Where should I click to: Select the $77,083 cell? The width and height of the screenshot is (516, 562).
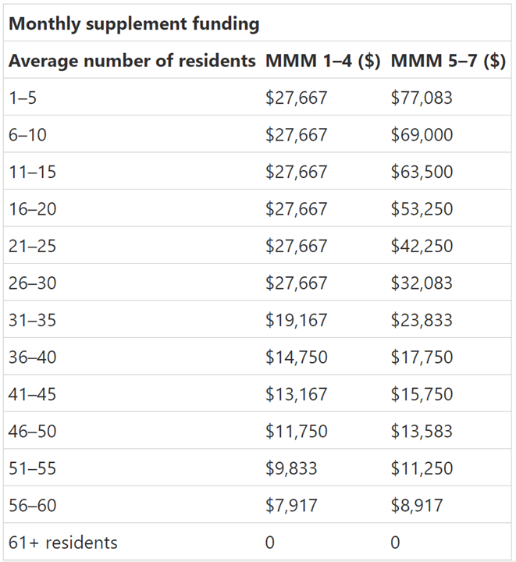pos(422,98)
